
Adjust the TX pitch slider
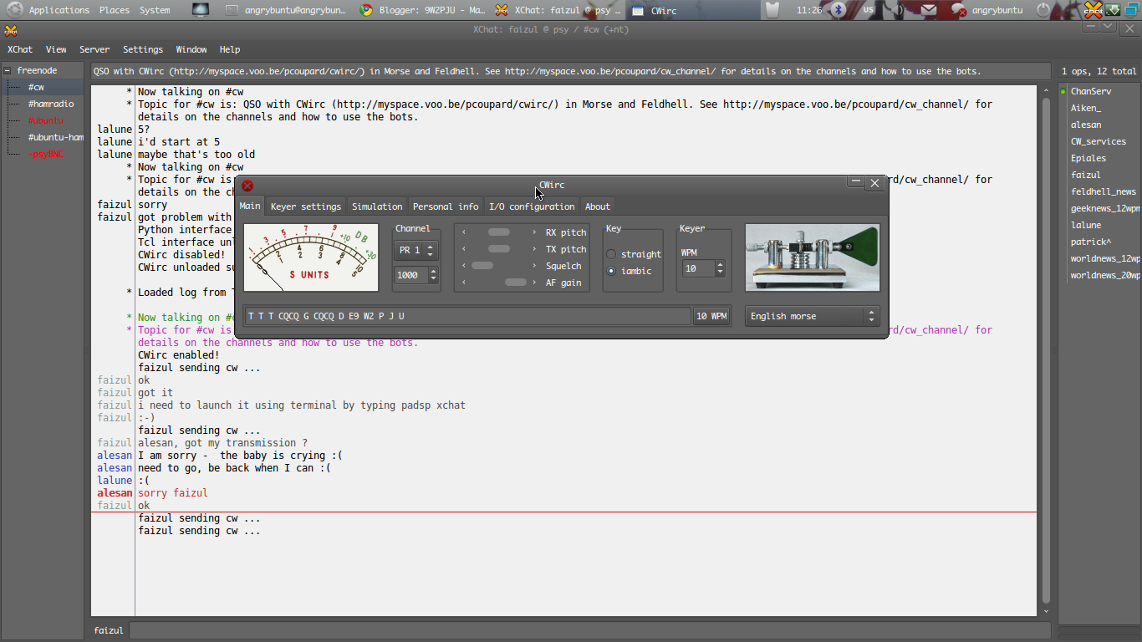[x=499, y=249]
